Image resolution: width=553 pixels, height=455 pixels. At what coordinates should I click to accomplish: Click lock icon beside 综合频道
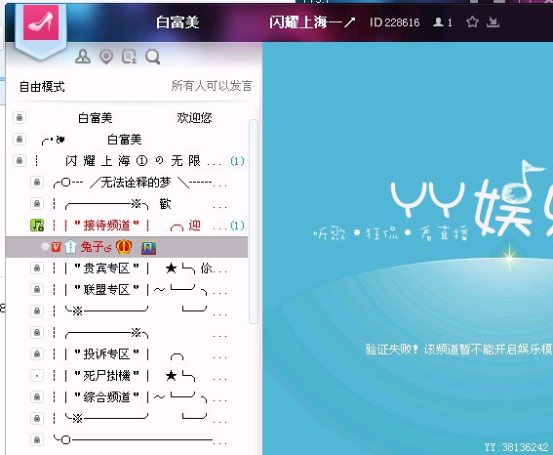click(37, 397)
